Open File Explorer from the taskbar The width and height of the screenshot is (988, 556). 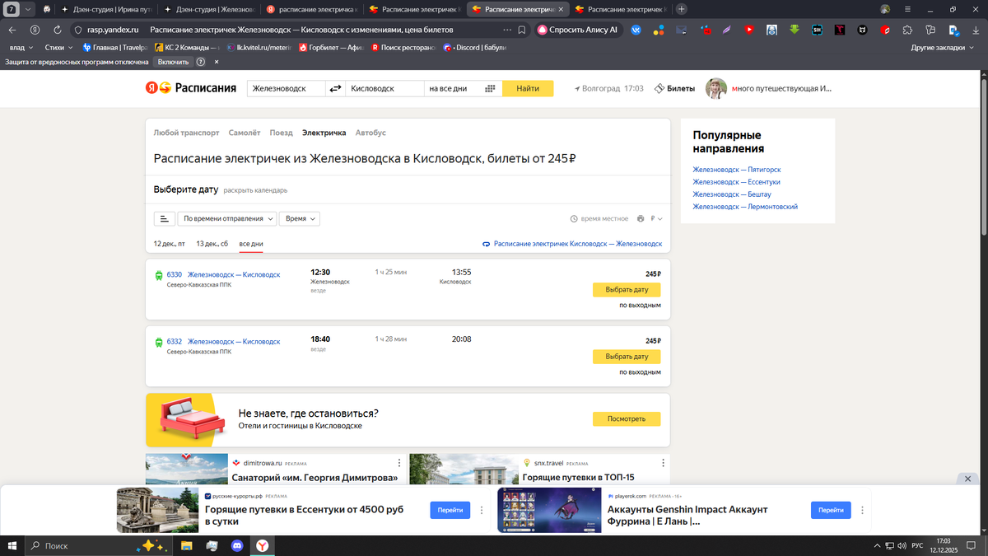(x=187, y=545)
